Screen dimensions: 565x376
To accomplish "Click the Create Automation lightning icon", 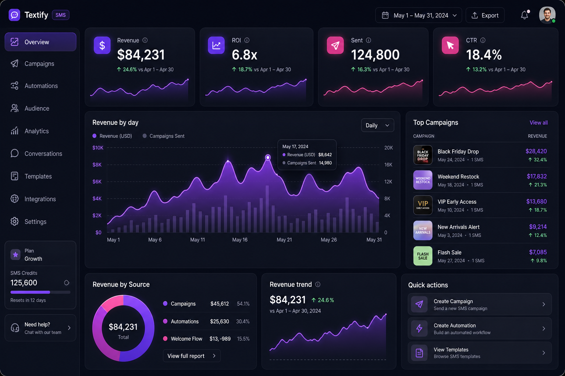I will pyautogui.click(x=419, y=328).
